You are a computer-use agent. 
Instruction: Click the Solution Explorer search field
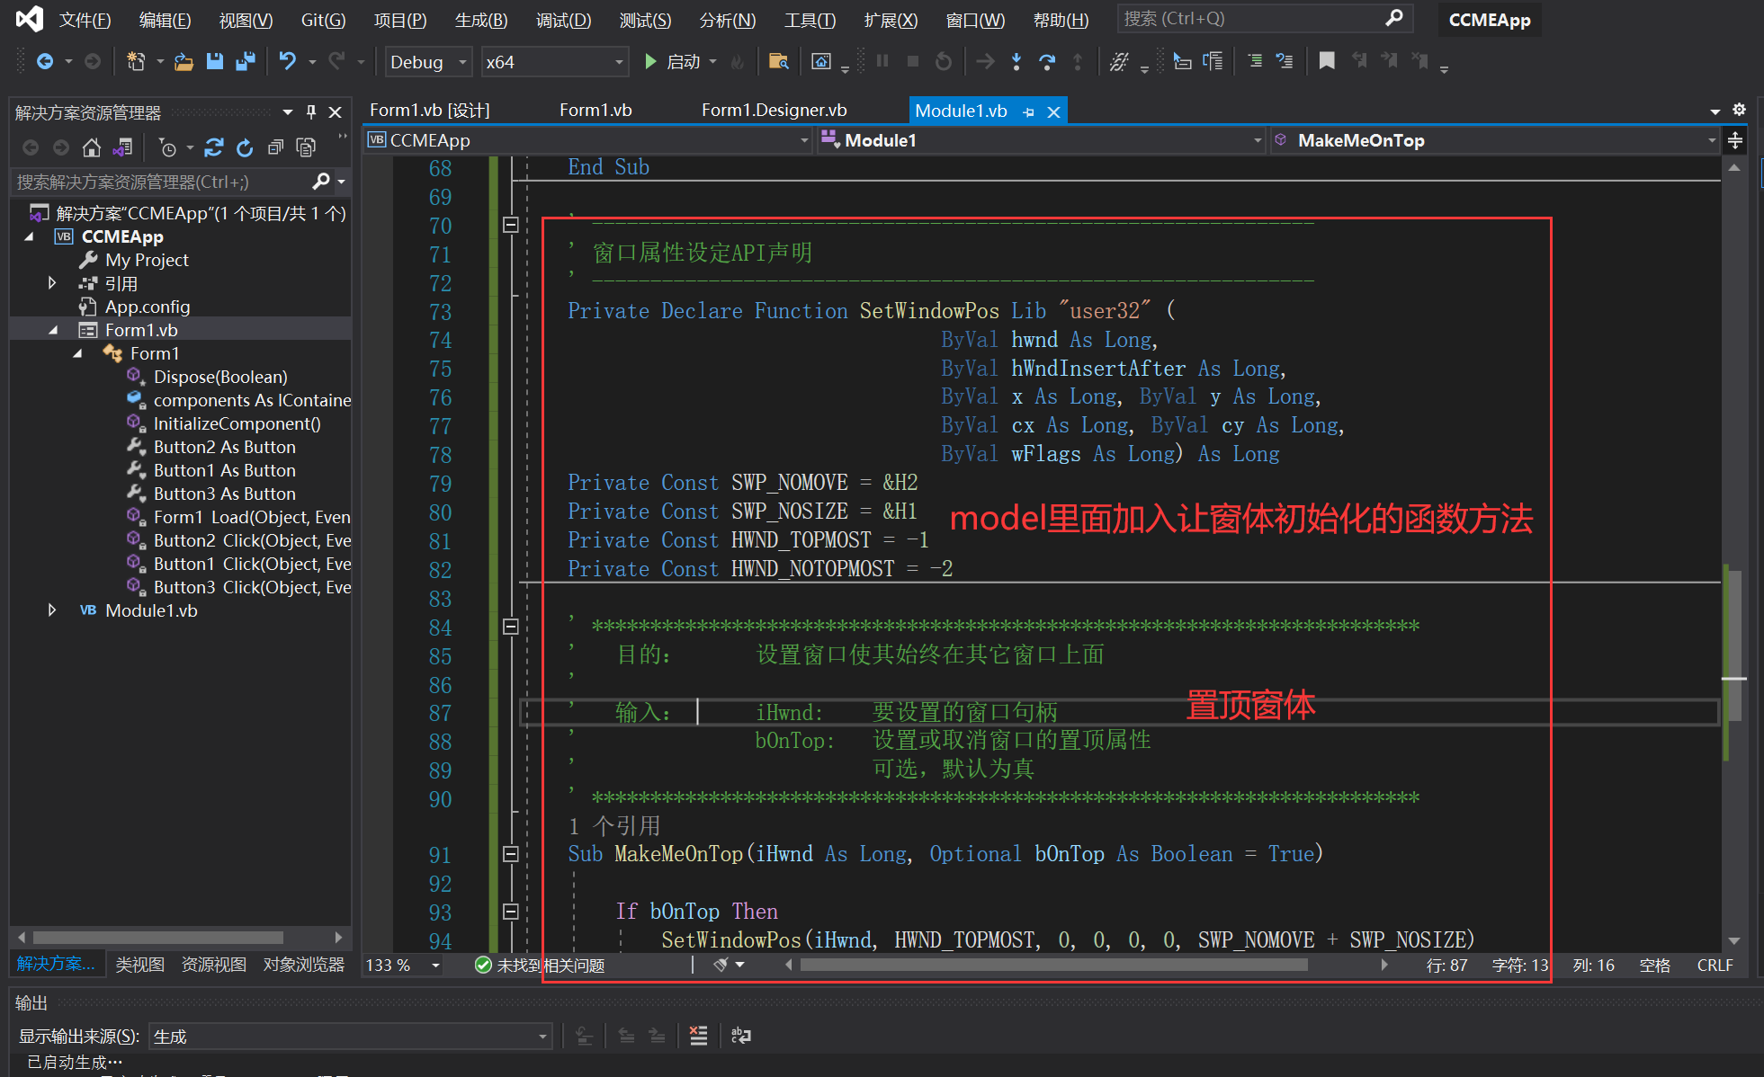162,182
